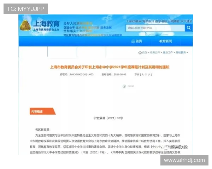
Task: Click the paragraph line starting 中长期教育改革
Action: click(x=105, y=141)
